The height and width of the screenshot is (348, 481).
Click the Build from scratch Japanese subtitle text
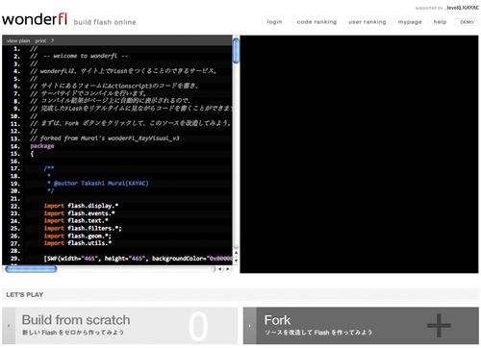pos(73,333)
